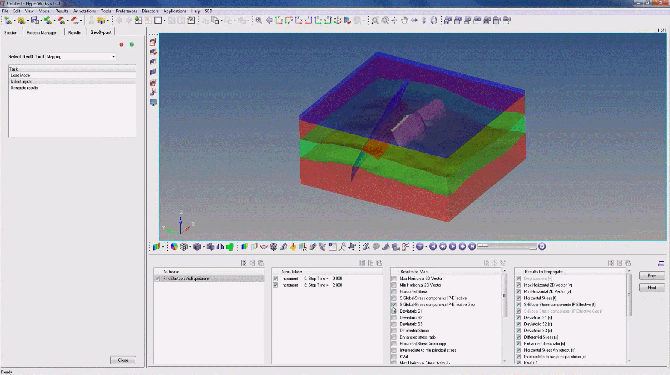Click the zoom magnifier view icon
The width and height of the screenshot is (670, 375).
pos(259,20)
